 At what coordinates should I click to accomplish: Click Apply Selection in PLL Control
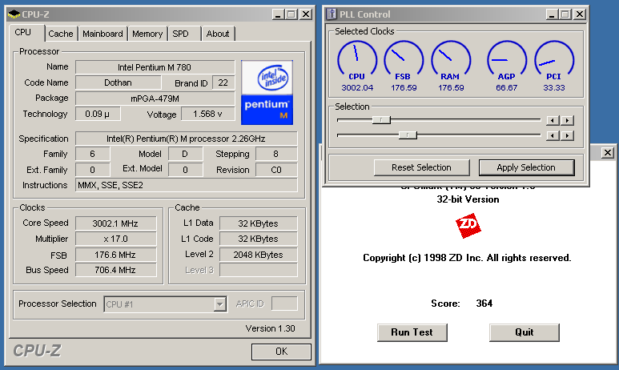point(526,167)
